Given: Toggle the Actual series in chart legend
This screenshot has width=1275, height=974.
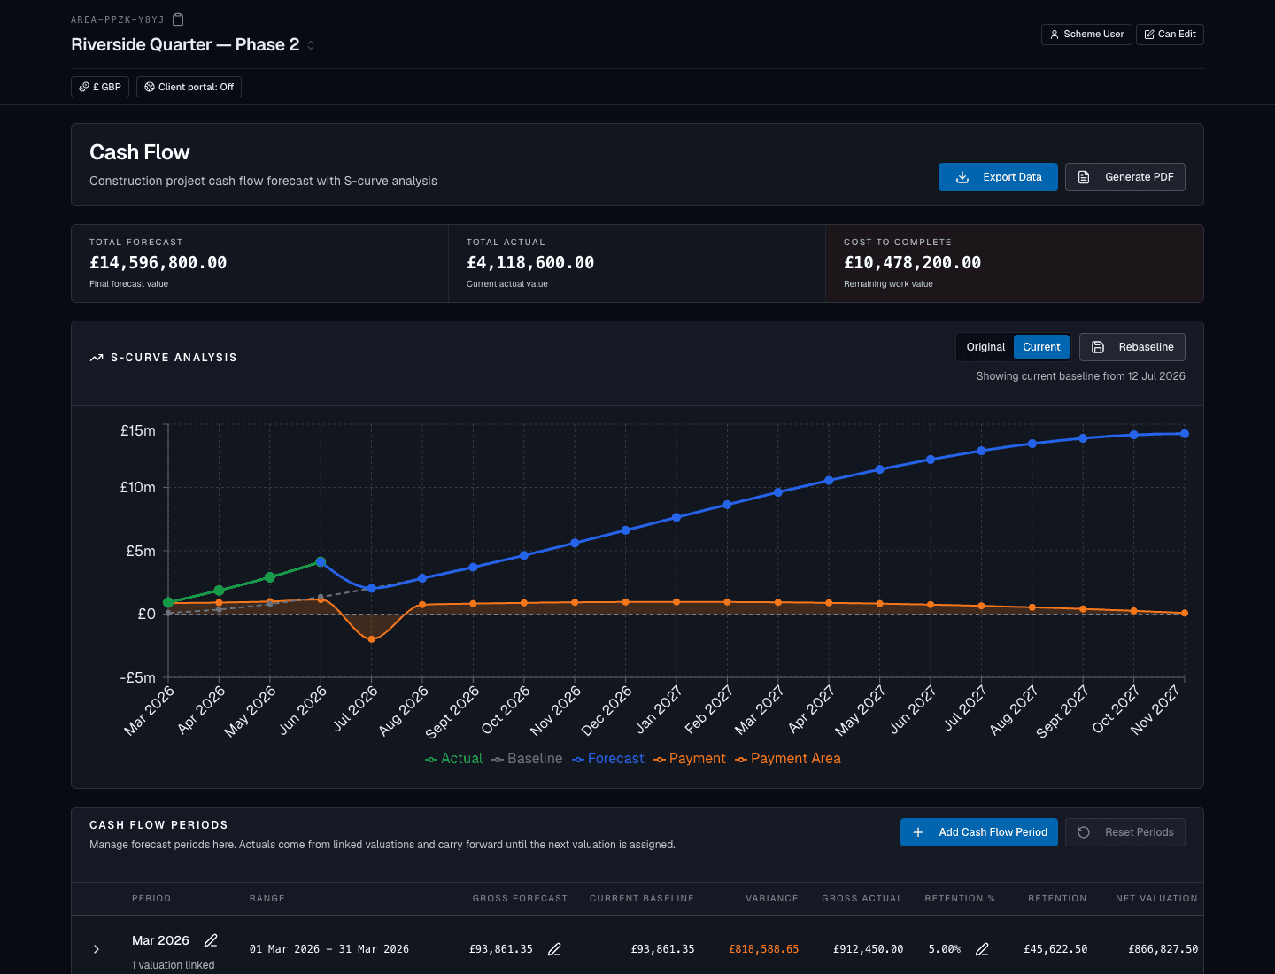Looking at the screenshot, I should click(453, 759).
